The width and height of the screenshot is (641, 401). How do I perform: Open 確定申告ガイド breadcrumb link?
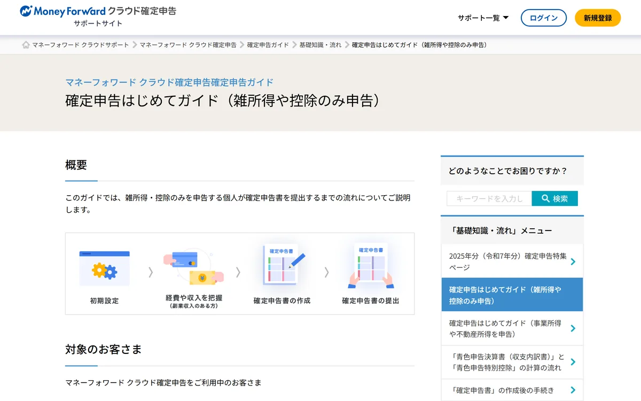click(x=268, y=45)
